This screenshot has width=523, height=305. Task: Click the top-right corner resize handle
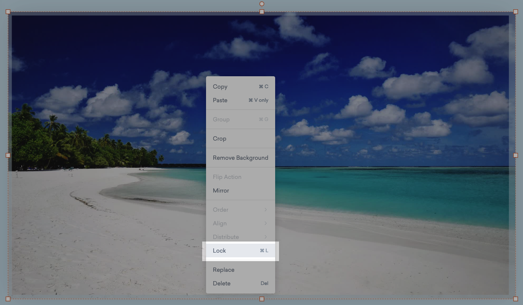tap(515, 12)
